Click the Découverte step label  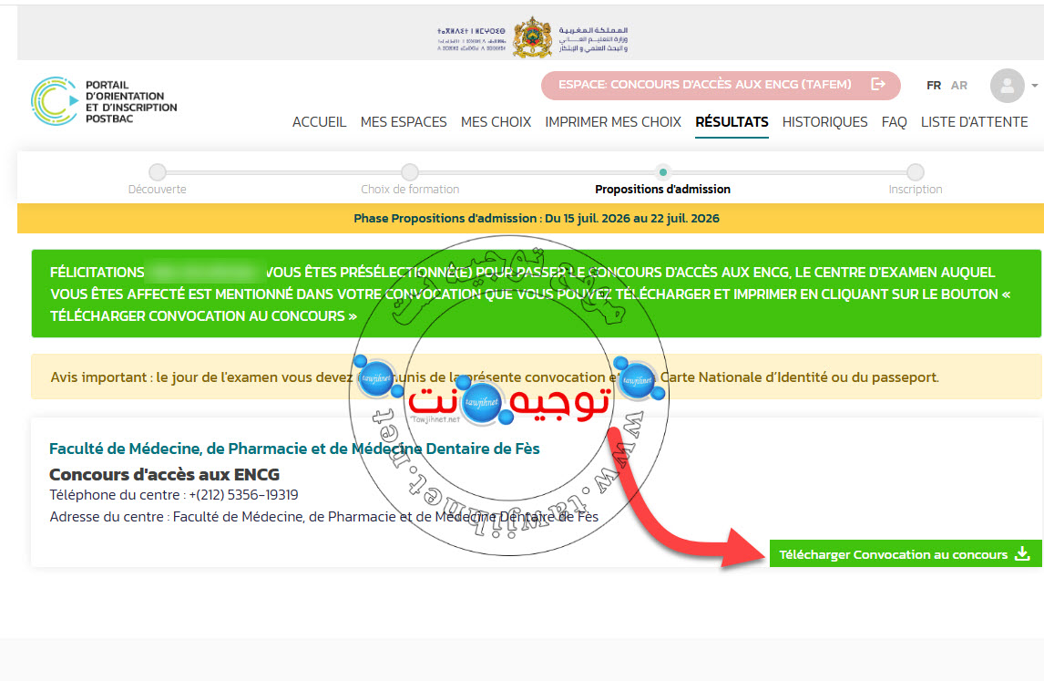click(157, 190)
